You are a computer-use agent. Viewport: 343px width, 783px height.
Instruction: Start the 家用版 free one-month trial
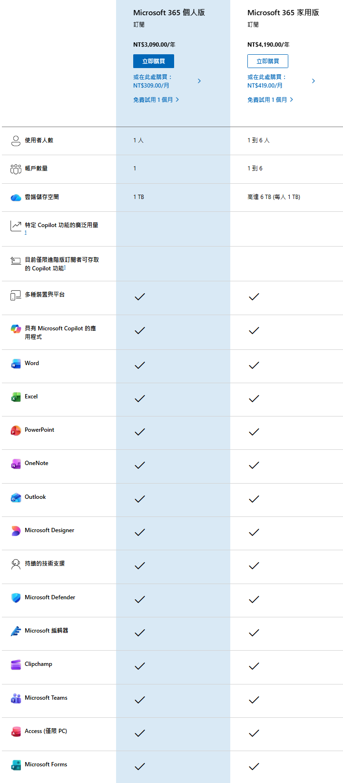tap(270, 100)
